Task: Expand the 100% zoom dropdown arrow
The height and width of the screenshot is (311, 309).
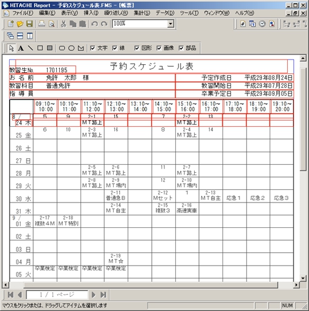Action: tap(171, 24)
